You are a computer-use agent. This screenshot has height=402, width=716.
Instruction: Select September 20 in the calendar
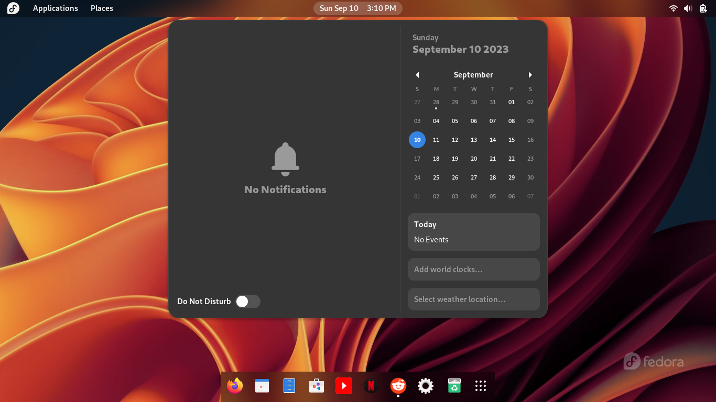pos(474,159)
